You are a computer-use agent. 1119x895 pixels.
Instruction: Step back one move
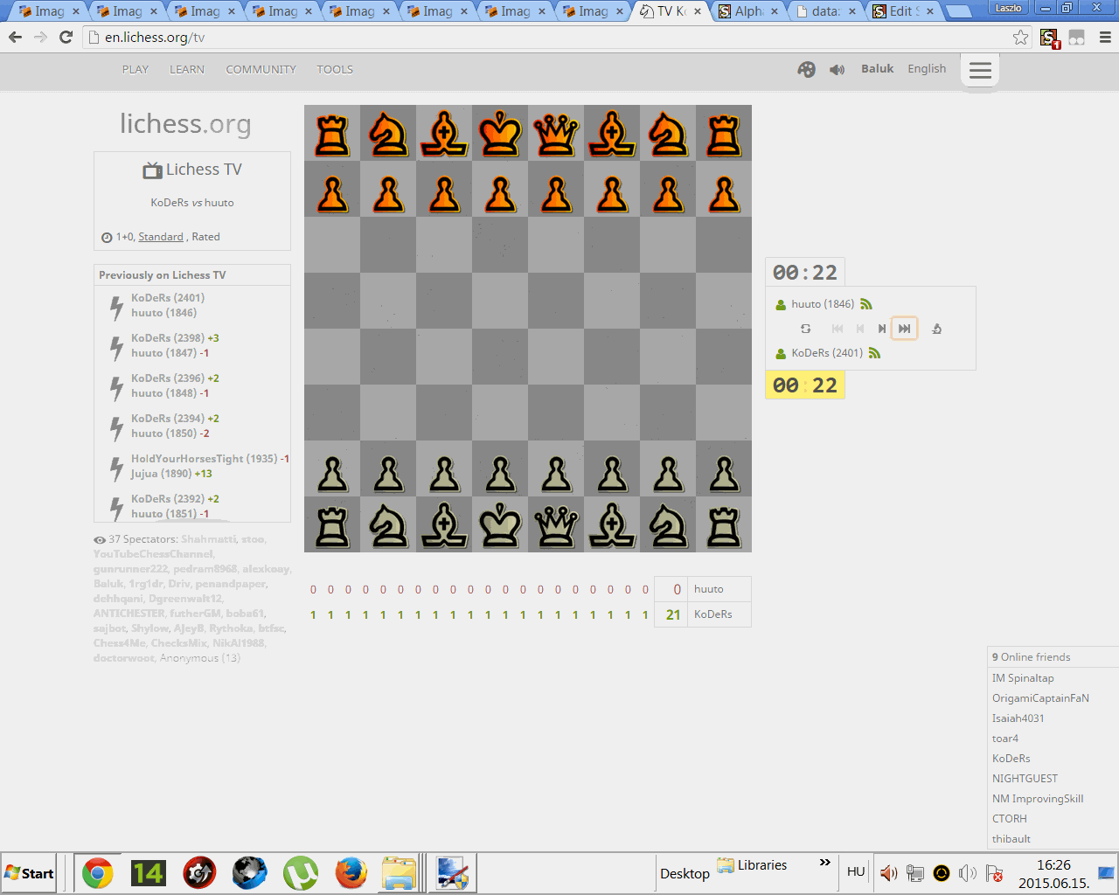pyautogui.click(x=860, y=329)
